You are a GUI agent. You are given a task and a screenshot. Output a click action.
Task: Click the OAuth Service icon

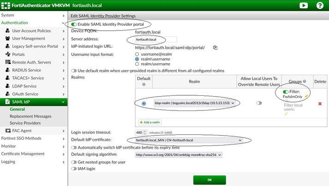coord(7,94)
